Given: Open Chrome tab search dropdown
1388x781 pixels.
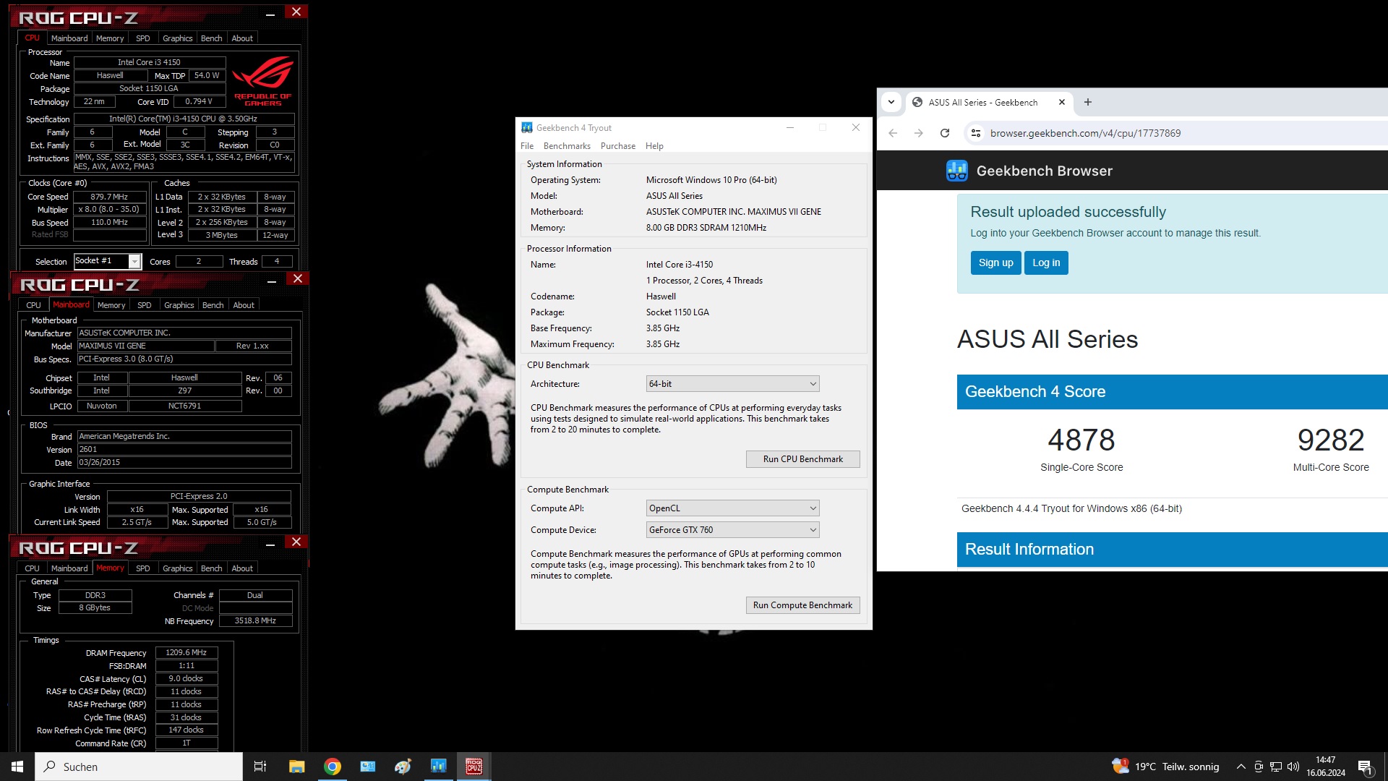Looking at the screenshot, I should pyautogui.click(x=891, y=102).
